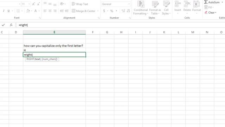Open the AutoSum dropdown arrow
225x127 pixels.
point(222,2)
